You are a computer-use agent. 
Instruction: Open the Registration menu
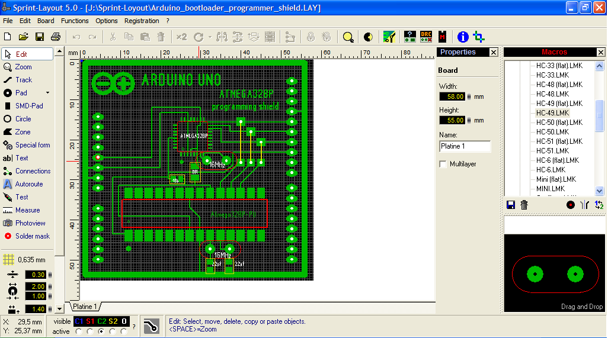(x=142, y=21)
